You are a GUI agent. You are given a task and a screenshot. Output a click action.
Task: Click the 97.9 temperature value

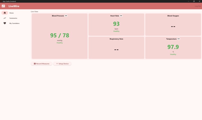(173, 47)
